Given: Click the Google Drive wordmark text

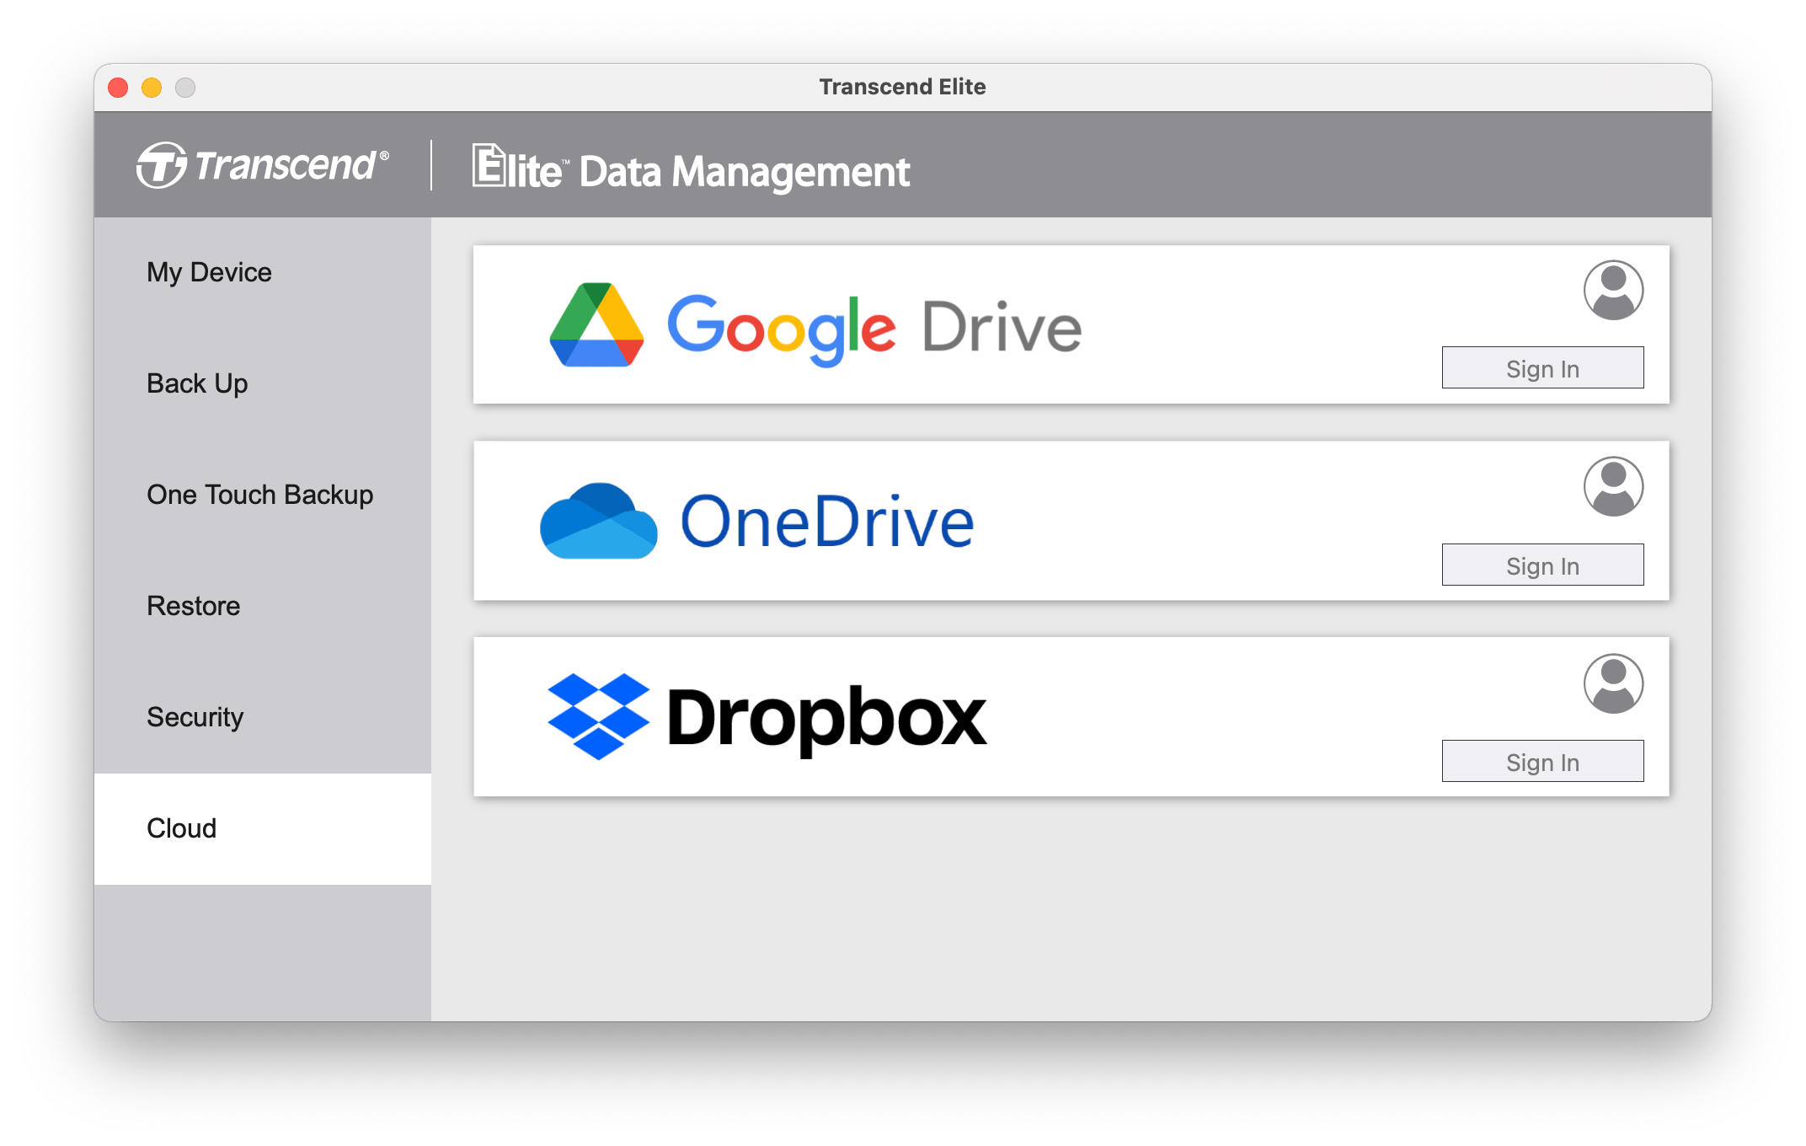Looking at the screenshot, I should click(874, 329).
